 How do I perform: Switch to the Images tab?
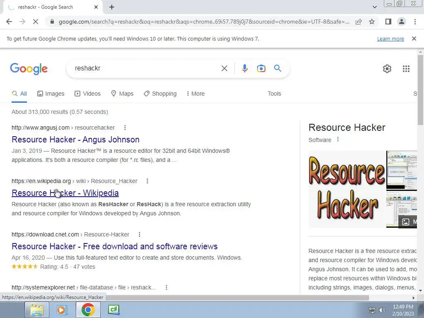click(51, 94)
